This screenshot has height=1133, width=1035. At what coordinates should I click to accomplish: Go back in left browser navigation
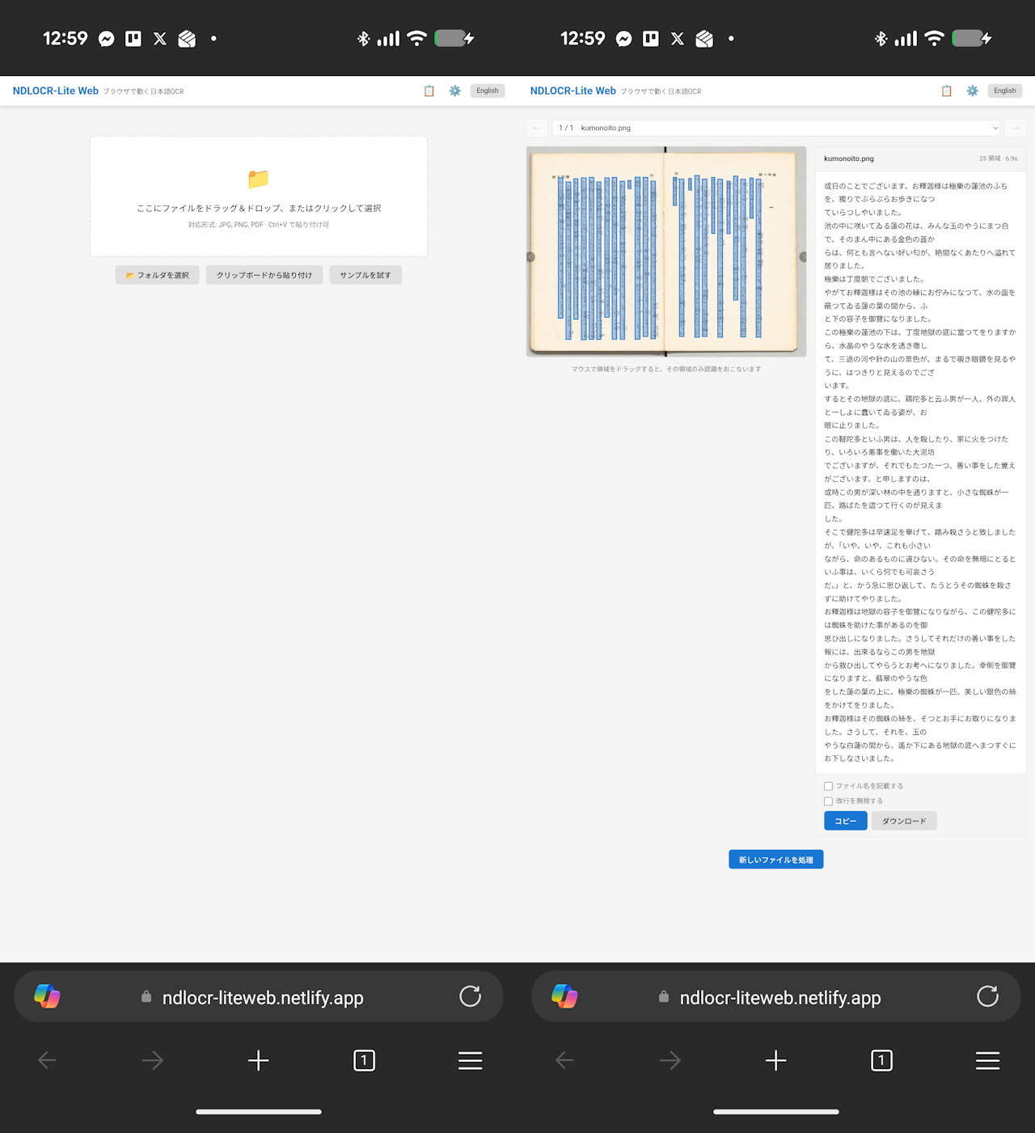(47, 1060)
